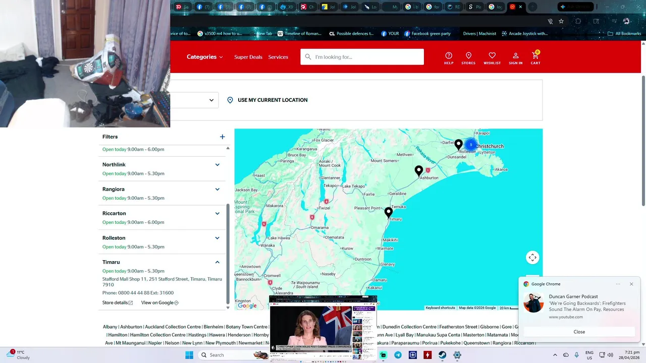Click the store list scroll-down arrow
The height and width of the screenshot is (363, 646).
228,307
